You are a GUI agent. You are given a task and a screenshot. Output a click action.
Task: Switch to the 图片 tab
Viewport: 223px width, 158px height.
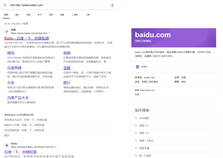tap(17, 15)
